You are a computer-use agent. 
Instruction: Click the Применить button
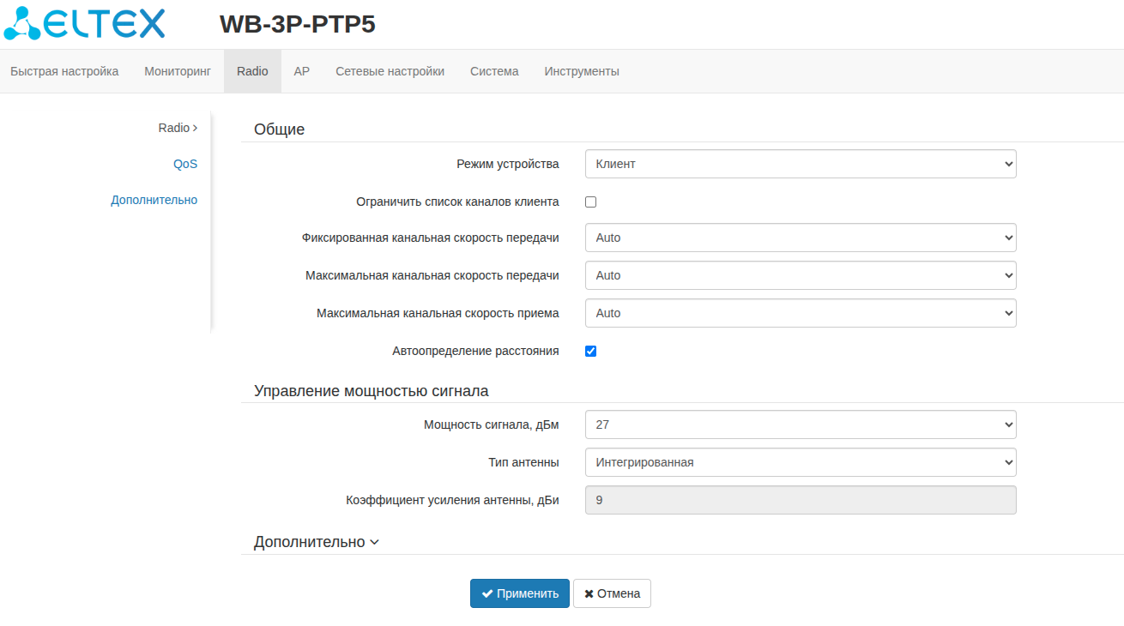tap(519, 593)
